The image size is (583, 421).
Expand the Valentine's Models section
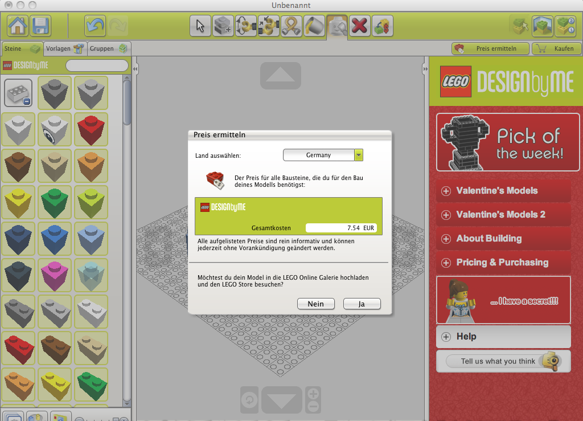(503, 190)
